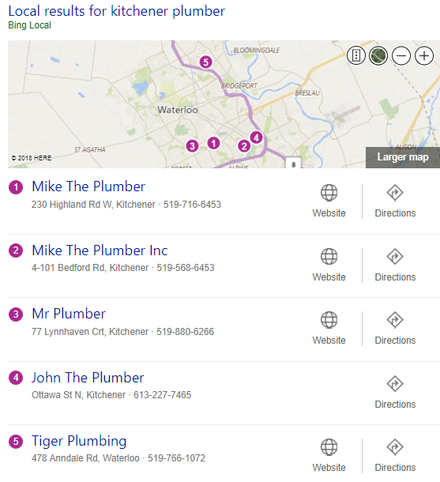Open the map options menu icon
The height and width of the screenshot is (482, 440).
[x=356, y=56]
